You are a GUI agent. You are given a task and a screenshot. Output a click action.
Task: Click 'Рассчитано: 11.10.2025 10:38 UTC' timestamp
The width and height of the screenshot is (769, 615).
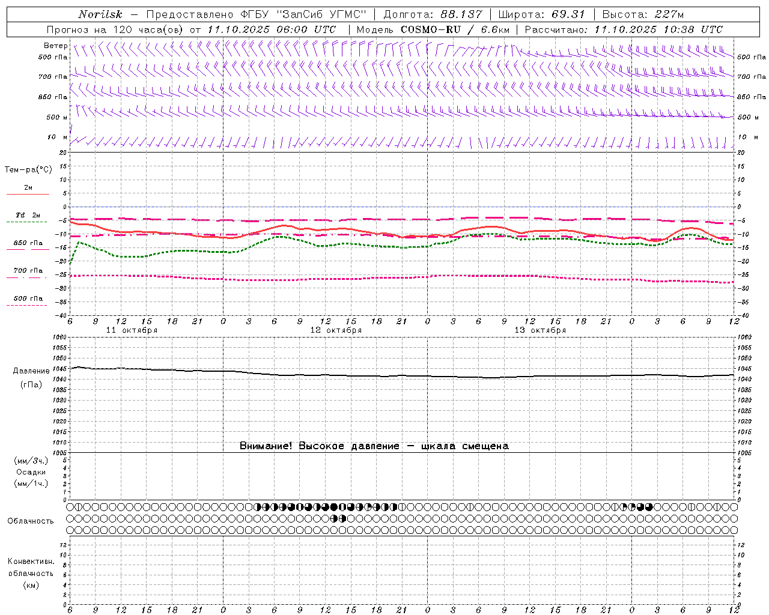coord(624,29)
